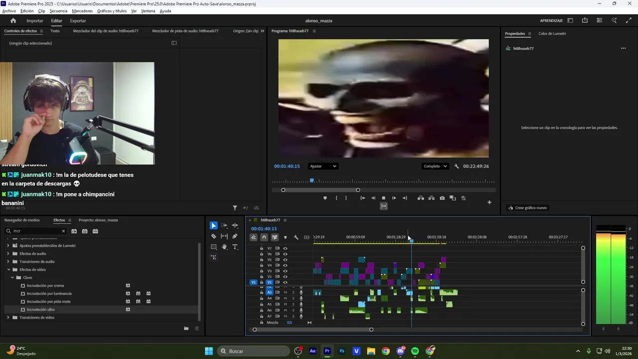The height and width of the screenshot is (359, 638).
Task: Open the Completa playback resolution dropdown
Action: (x=435, y=166)
